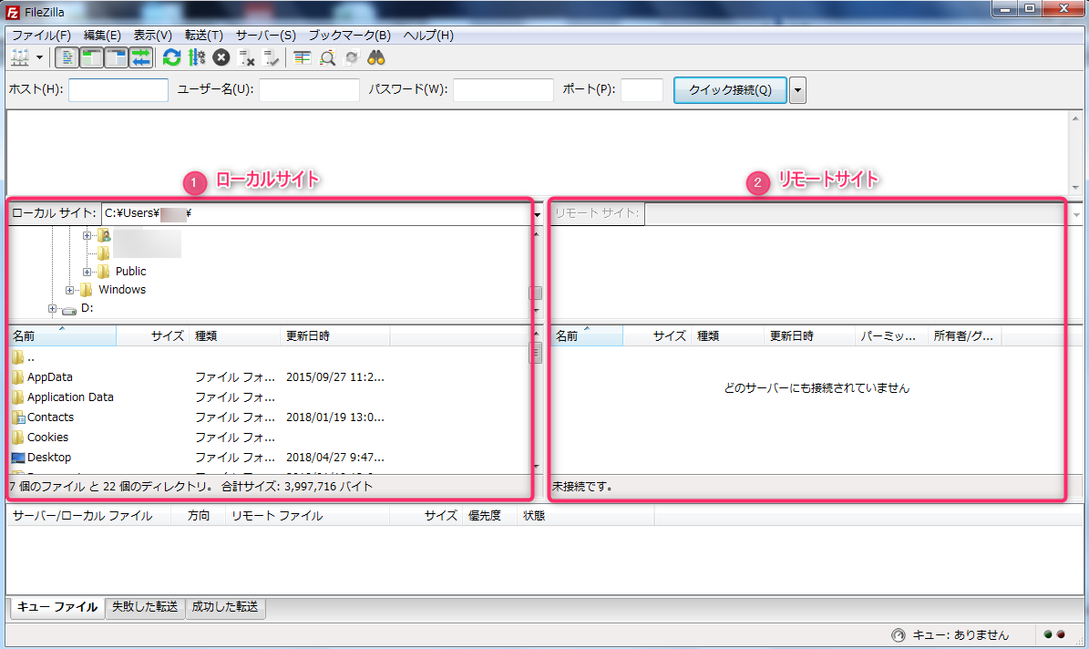Image resolution: width=1089 pixels, height=649 pixels.
Task: Expand the Windows folder in the tree
Action: pos(69,290)
